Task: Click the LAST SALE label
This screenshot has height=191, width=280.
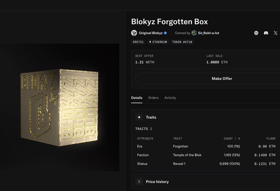Action: [215, 56]
